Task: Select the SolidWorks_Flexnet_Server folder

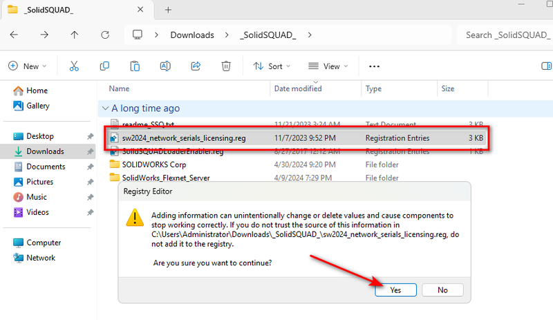Action: coord(166,178)
